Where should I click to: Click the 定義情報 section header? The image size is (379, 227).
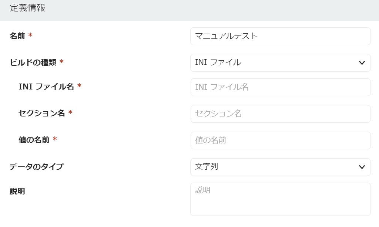pos(27,8)
